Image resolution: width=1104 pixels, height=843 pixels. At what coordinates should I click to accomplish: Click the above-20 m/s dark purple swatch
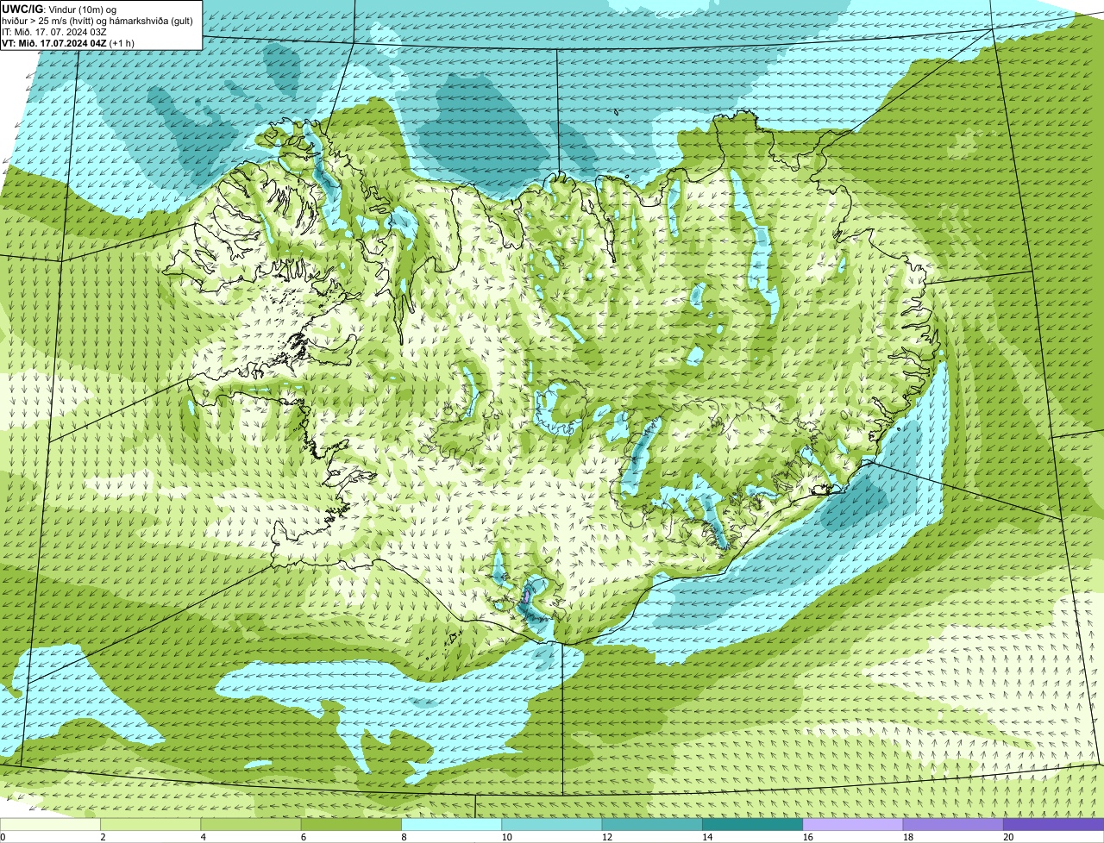[x=1054, y=824]
